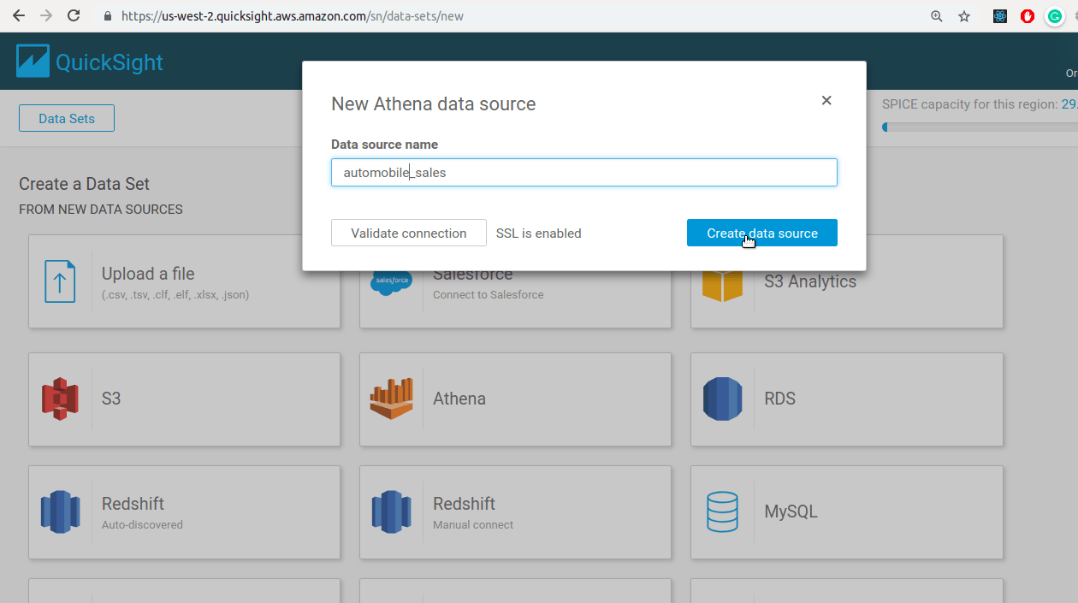
Task: Pick the MySQL database icon
Action: [x=723, y=511]
